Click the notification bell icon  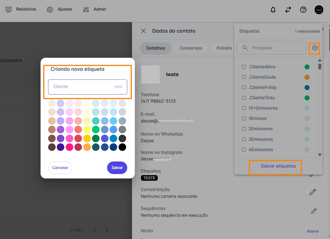click(x=273, y=10)
